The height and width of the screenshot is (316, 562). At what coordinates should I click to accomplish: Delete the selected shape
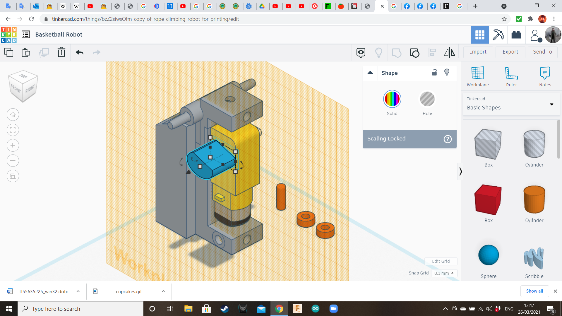[x=61, y=52]
